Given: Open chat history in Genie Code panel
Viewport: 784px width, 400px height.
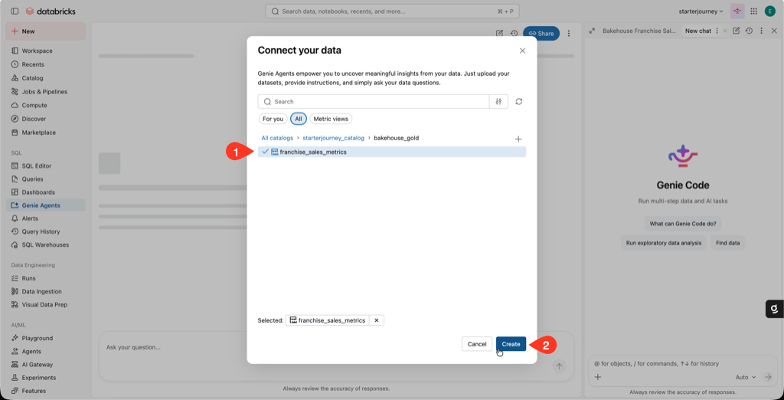Looking at the screenshot, I should [x=749, y=31].
